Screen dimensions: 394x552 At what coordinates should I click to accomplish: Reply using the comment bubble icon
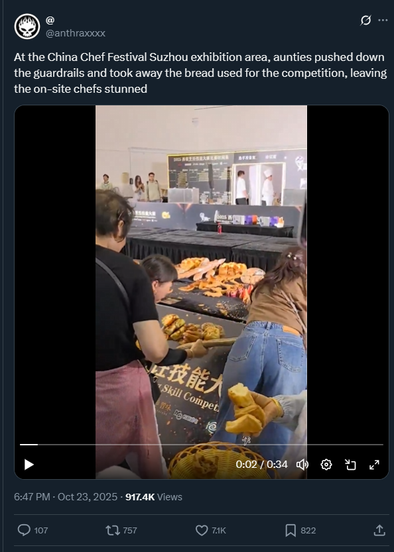pyautogui.click(x=24, y=530)
